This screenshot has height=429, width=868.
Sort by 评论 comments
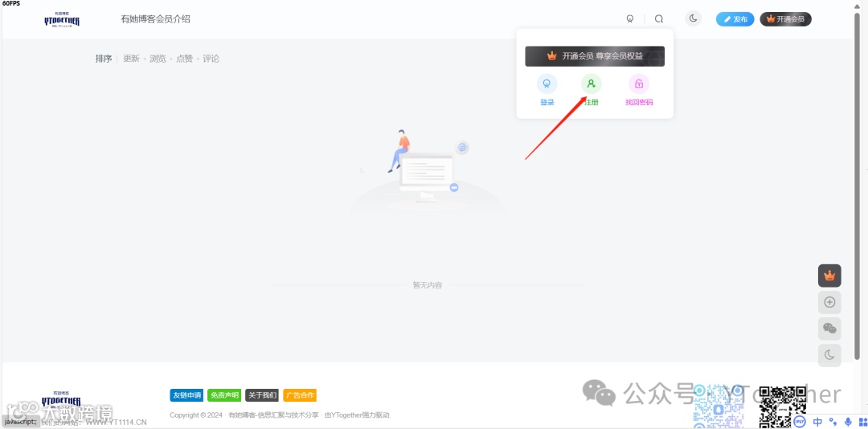pyautogui.click(x=211, y=59)
